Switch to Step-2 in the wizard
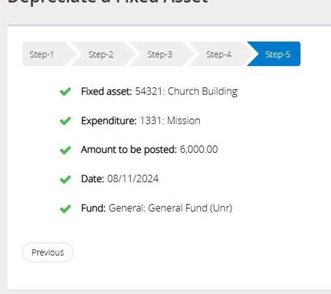331x294 pixels. click(101, 54)
